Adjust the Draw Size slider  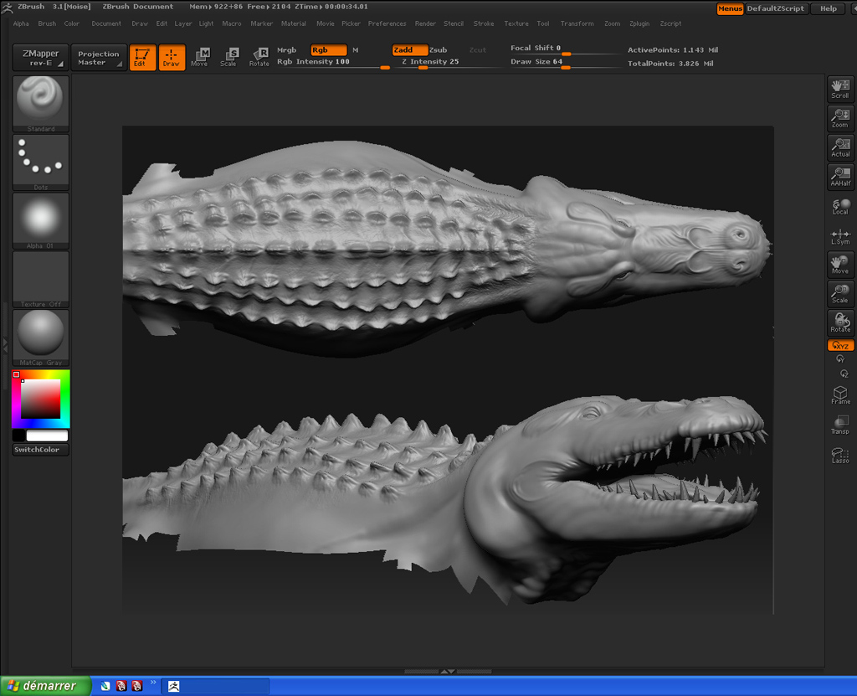point(564,62)
